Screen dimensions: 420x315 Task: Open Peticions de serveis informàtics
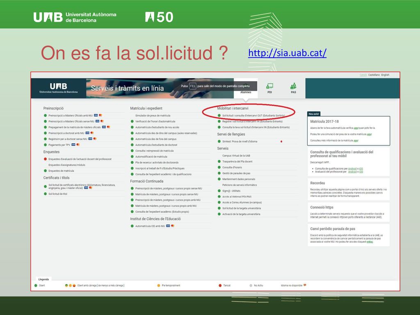(240, 185)
